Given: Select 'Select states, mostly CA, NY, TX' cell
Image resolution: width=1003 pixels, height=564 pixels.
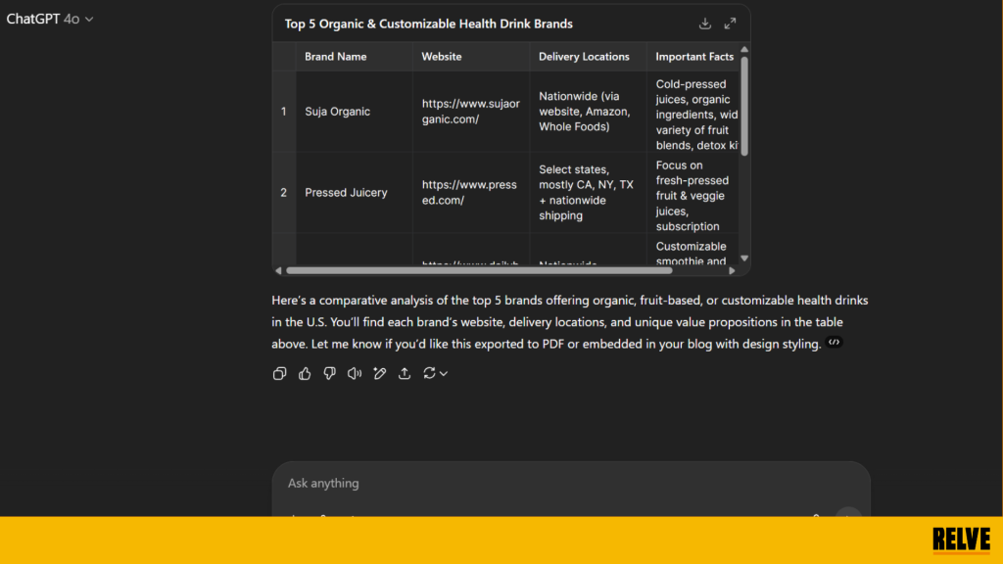Looking at the screenshot, I should pyautogui.click(x=588, y=193).
